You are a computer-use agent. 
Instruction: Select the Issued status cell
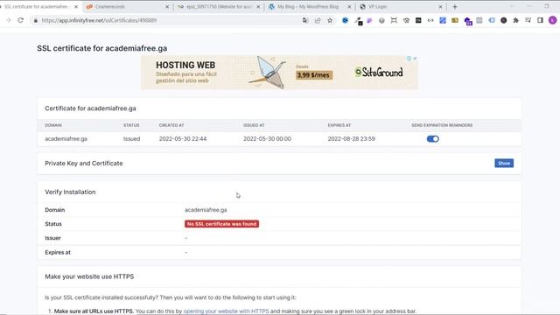click(132, 139)
